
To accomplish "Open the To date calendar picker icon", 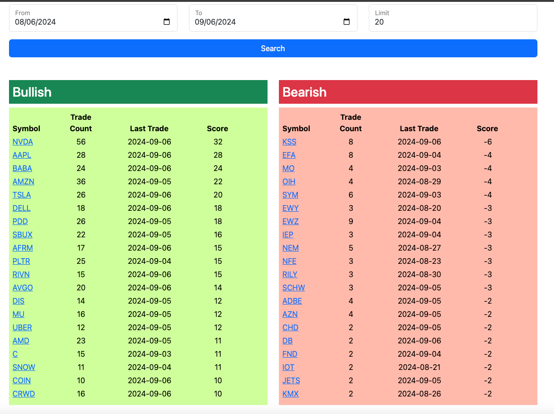I will tap(346, 22).
